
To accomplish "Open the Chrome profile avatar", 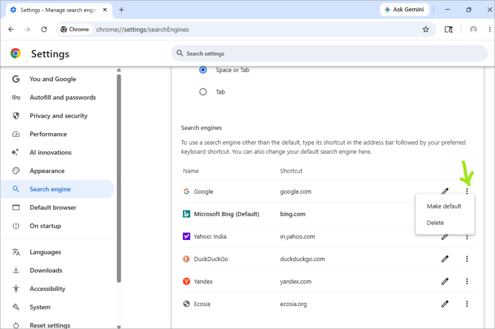I will point(473,30).
